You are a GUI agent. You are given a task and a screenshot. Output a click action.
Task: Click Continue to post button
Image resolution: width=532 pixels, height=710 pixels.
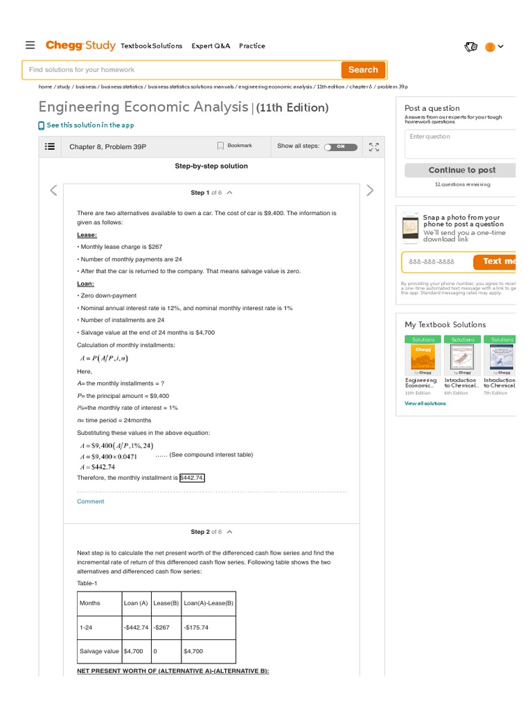click(x=462, y=170)
